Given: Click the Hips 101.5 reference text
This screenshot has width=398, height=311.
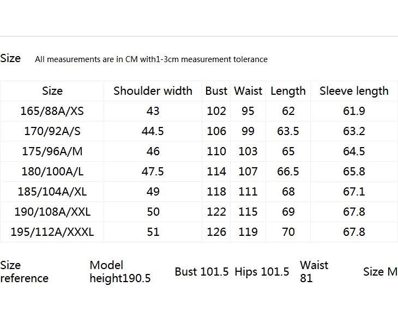Looking at the screenshot, I should 262,272.
